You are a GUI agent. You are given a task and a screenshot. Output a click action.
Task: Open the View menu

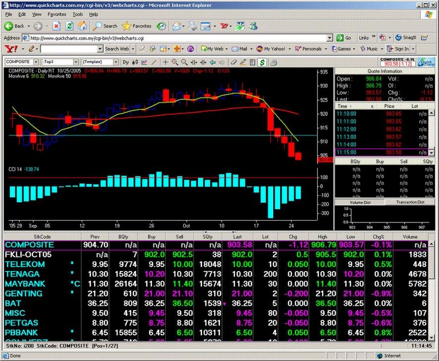click(x=37, y=14)
